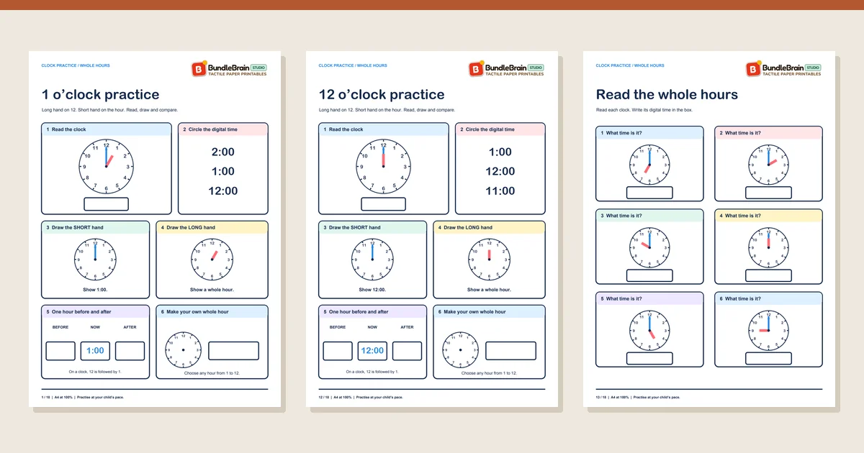Click the BEFORE box on the 1 o'clock page
The width and height of the screenshot is (864, 453).
click(x=60, y=351)
